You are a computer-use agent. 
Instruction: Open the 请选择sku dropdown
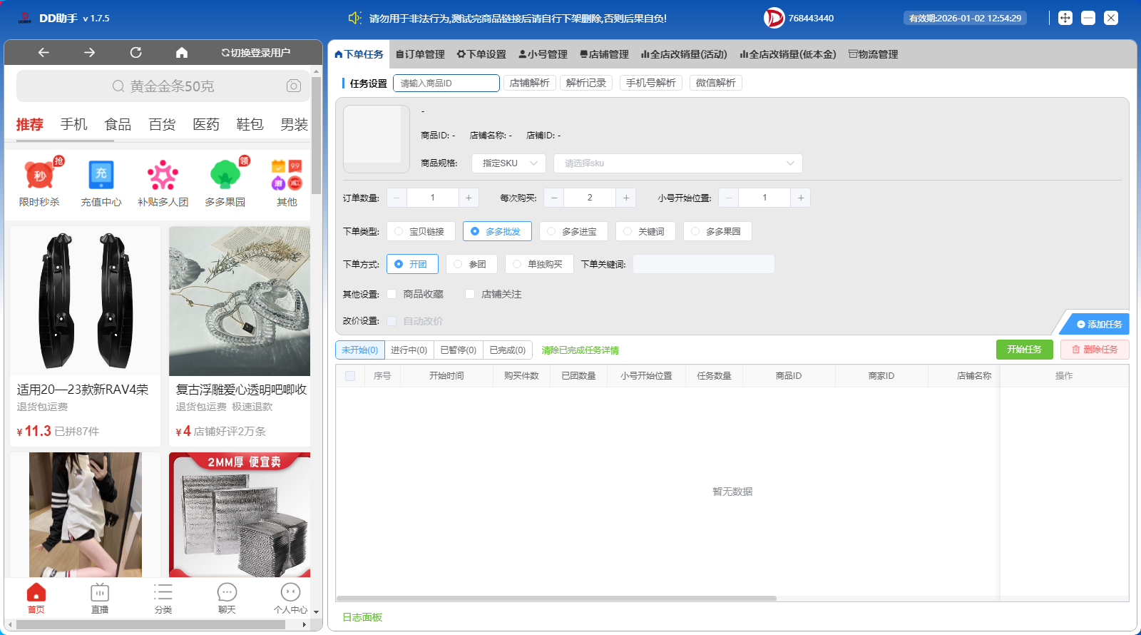pos(677,163)
